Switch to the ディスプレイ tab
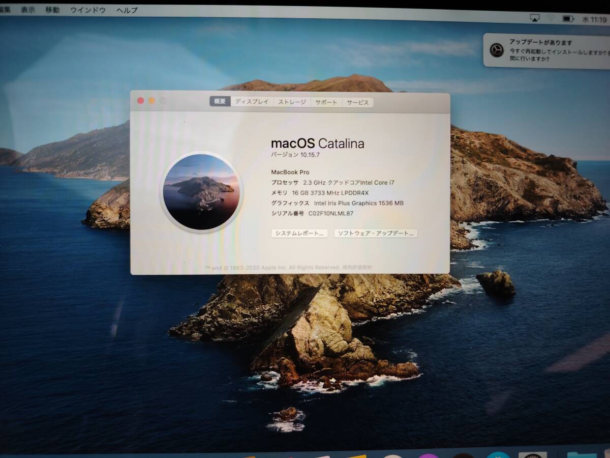 [x=252, y=102]
